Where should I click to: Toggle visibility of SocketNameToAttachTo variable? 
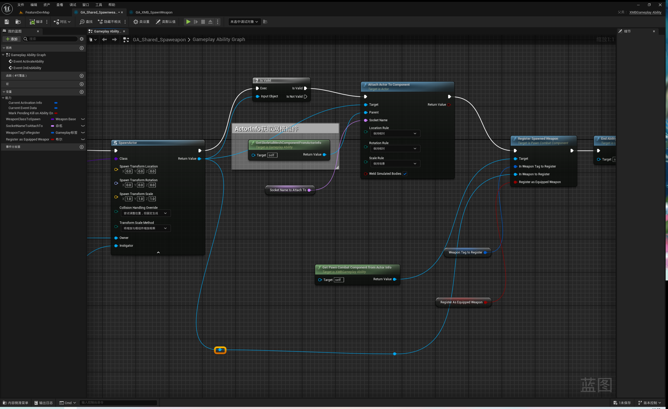pyautogui.click(x=83, y=126)
